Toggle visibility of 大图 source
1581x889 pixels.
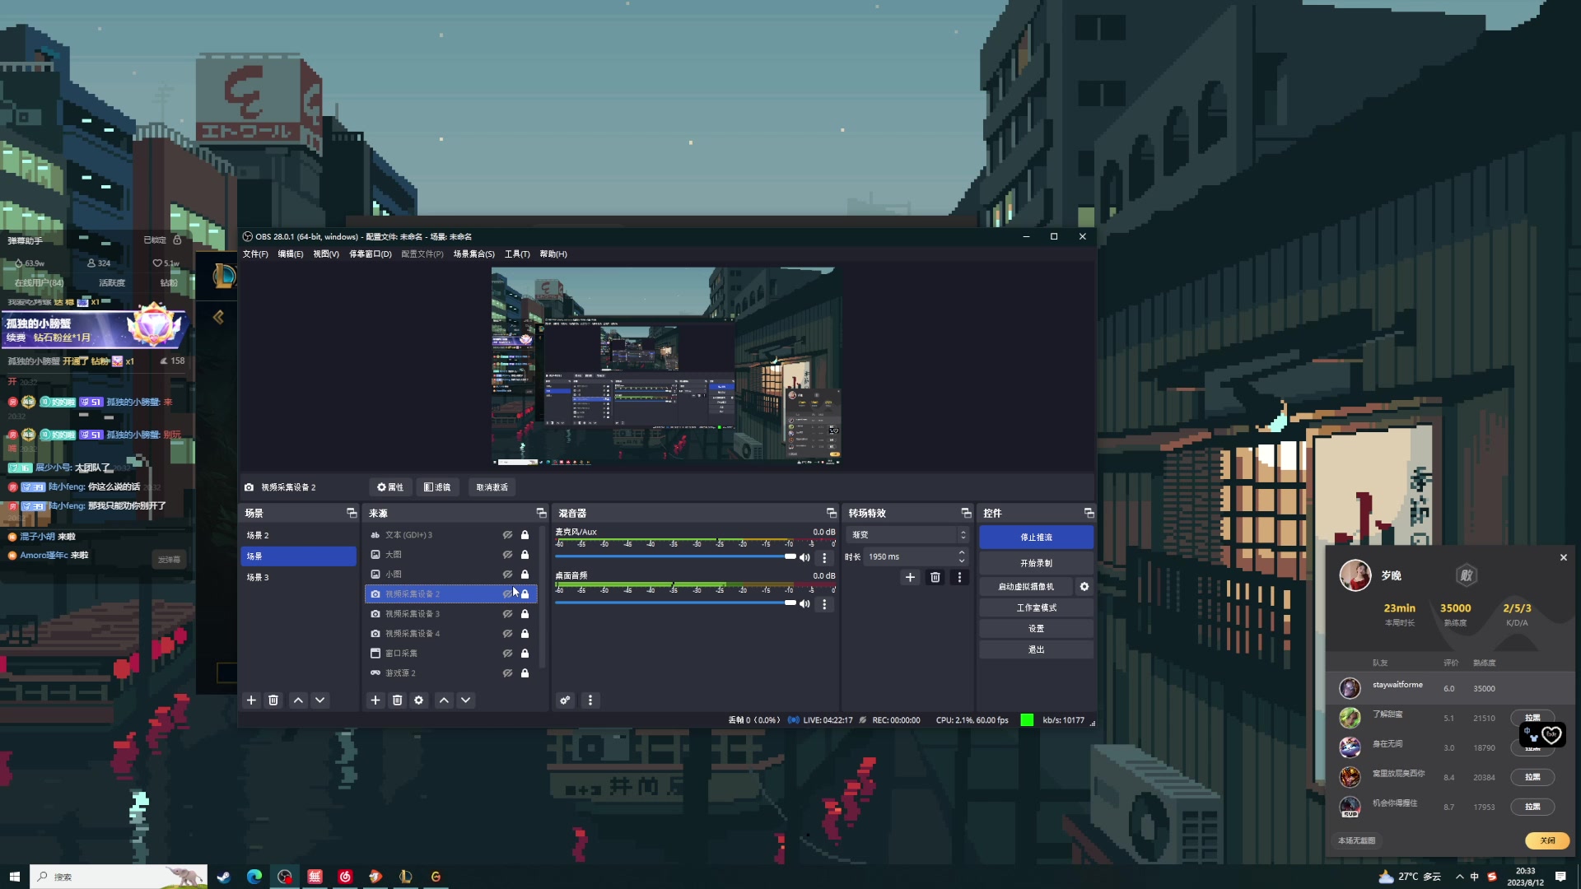point(507,555)
